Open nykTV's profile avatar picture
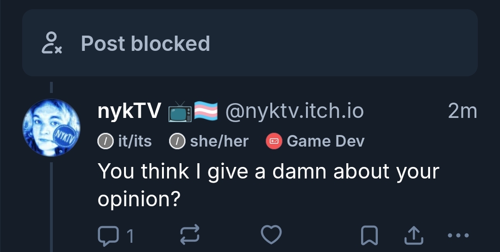The image size is (500, 252). [51, 128]
